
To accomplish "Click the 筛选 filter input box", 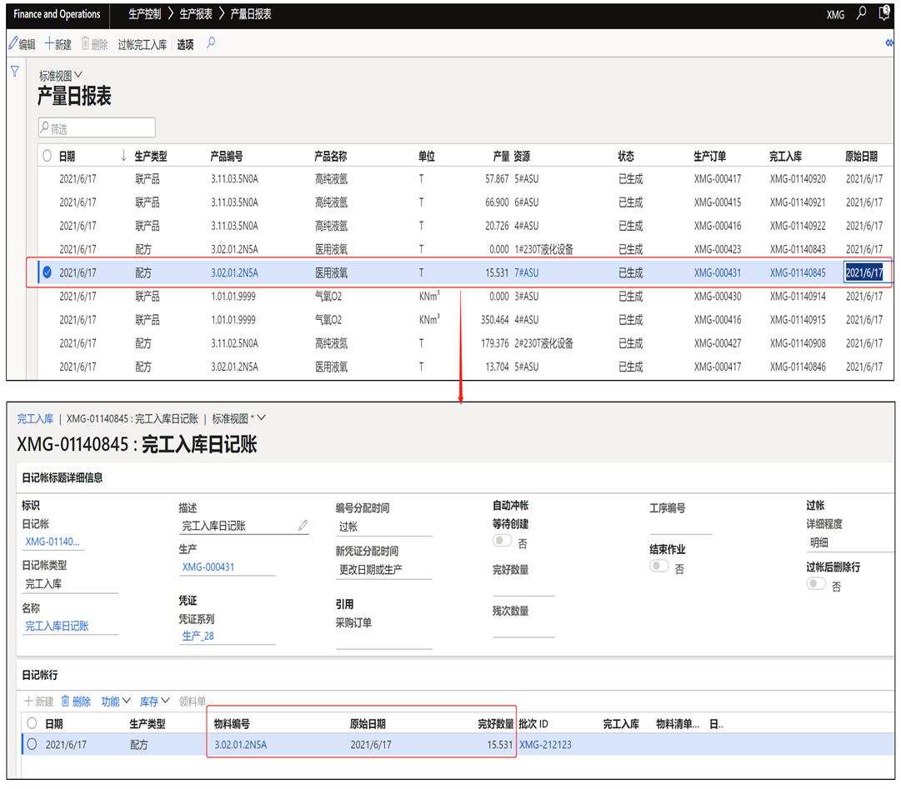I will (97, 128).
